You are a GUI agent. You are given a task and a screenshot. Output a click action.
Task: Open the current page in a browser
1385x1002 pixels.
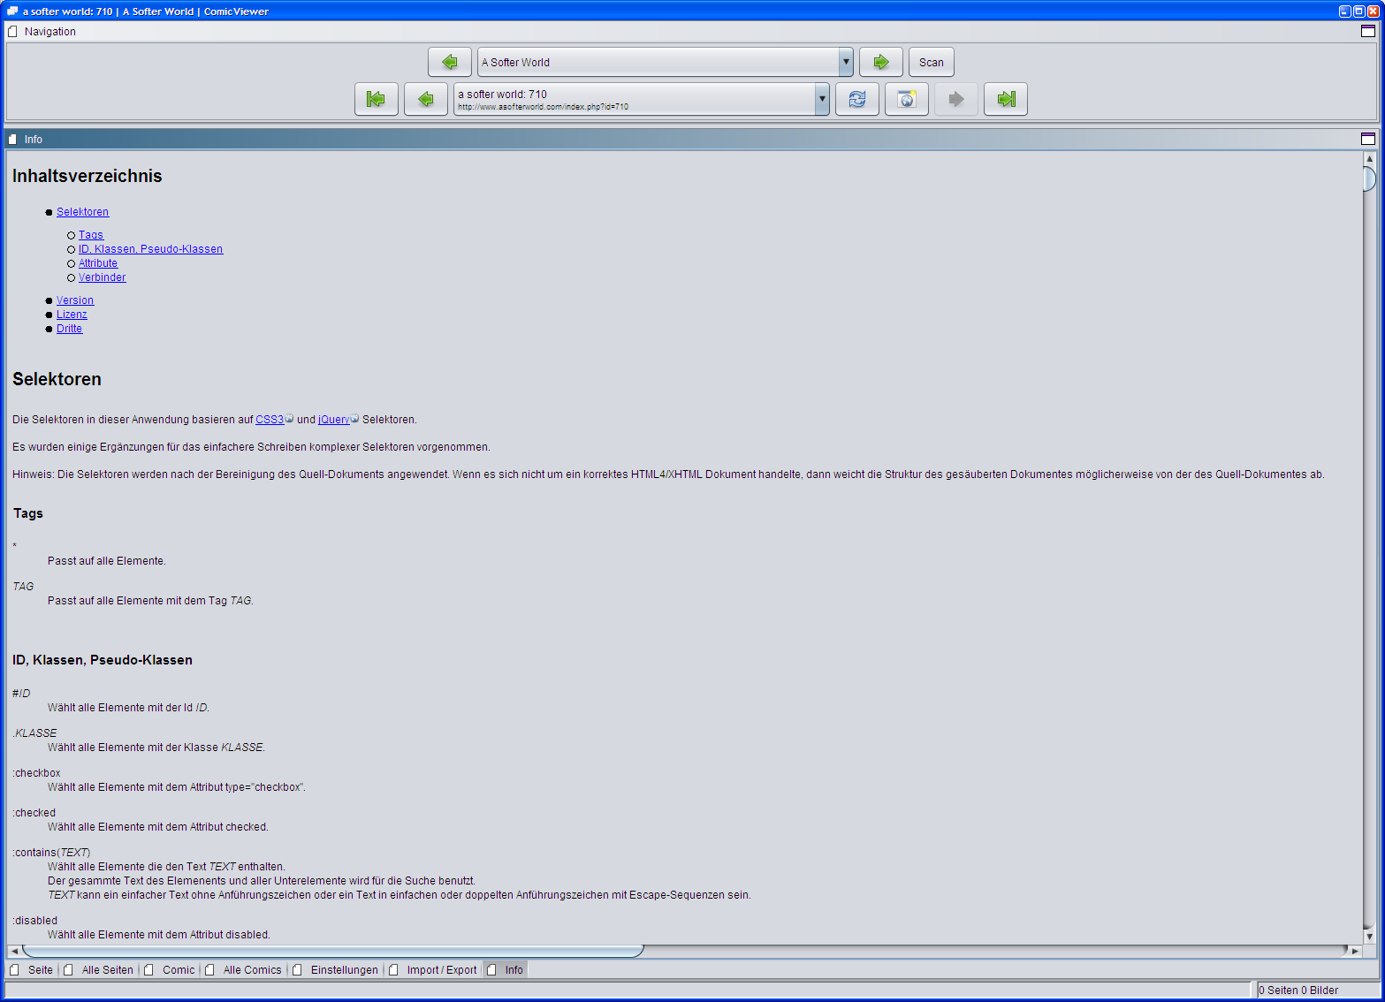pyautogui.click(x=906, y=99)
